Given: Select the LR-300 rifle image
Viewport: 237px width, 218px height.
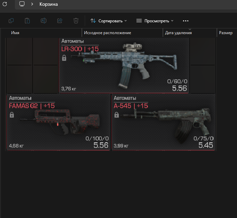Looking at the screenshot, I should pyautogui.click(x=124, y=66).
